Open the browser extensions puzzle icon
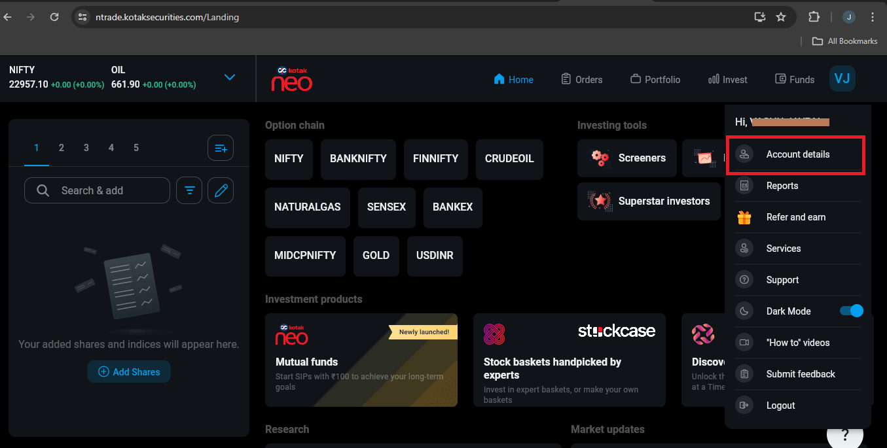Viewport: 887px width, 448px height. click(x=814, y=17)
